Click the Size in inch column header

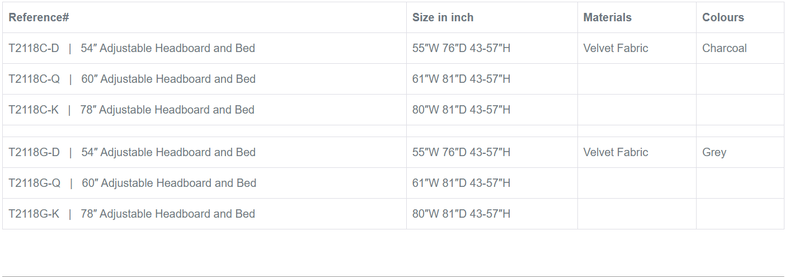coord(443,17)
